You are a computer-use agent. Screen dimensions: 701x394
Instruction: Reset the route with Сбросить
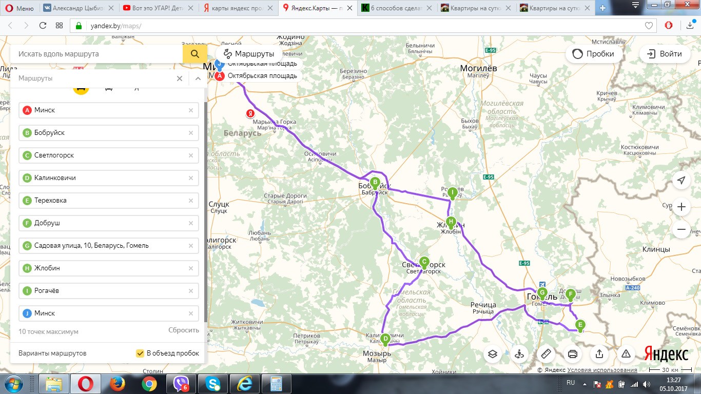pyautogui.click(x=184, y=330)
